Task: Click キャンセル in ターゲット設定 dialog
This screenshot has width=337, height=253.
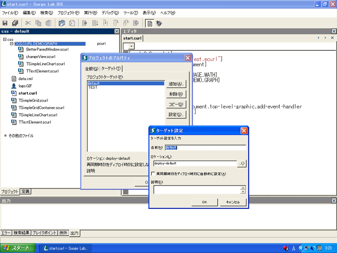Action: [x=233, y=202]
